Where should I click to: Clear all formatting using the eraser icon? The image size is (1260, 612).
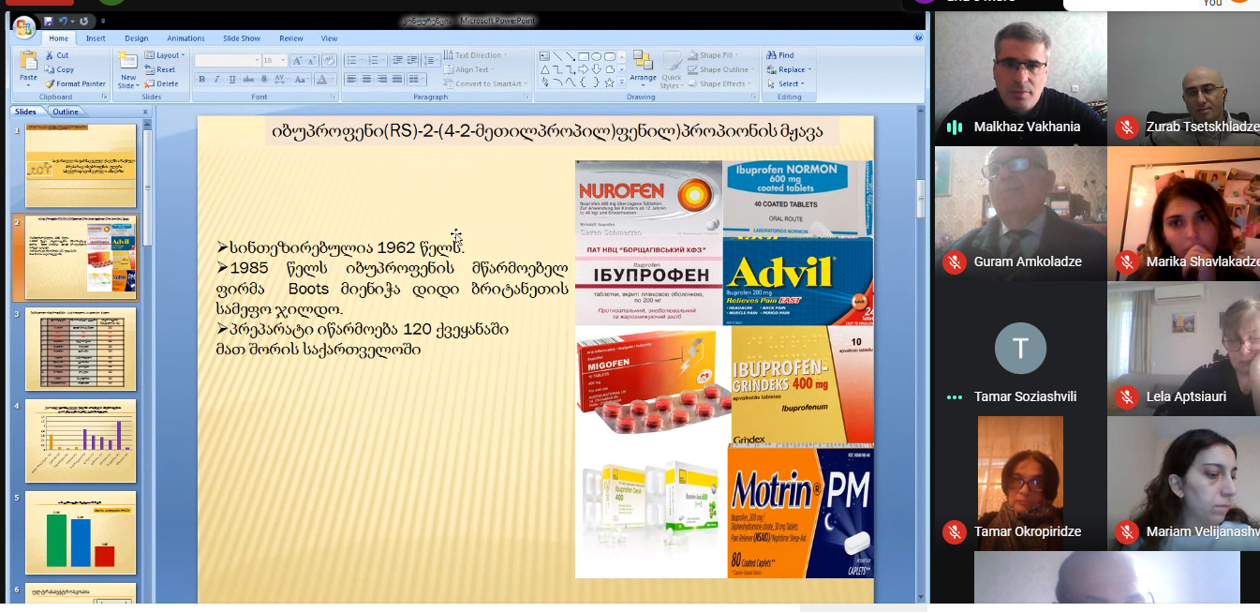(329, 60)
